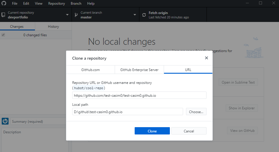Open the Repository menu
The width and height of the screenshot is (279, 152).
tap(57, 4)
